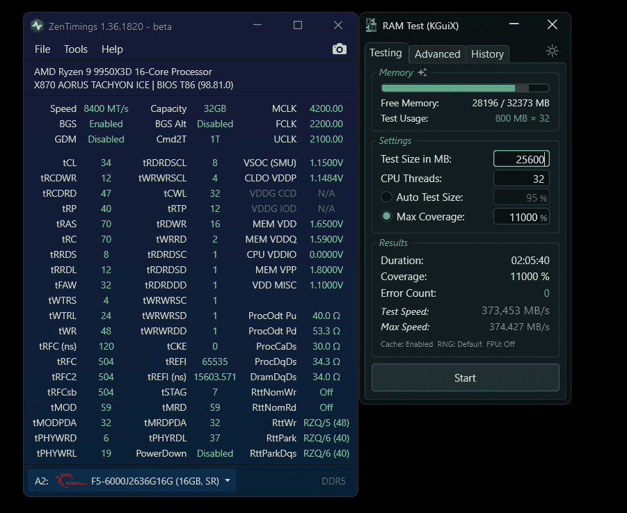Click the Auto Test Size percent field
Image resolution: width=627 pixels, height=513 pixels.
[521, 197]
